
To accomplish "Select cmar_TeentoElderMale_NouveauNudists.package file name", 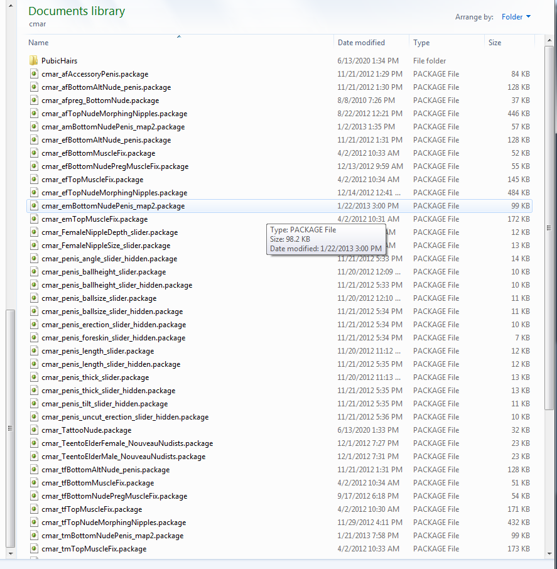I will 123,457.
